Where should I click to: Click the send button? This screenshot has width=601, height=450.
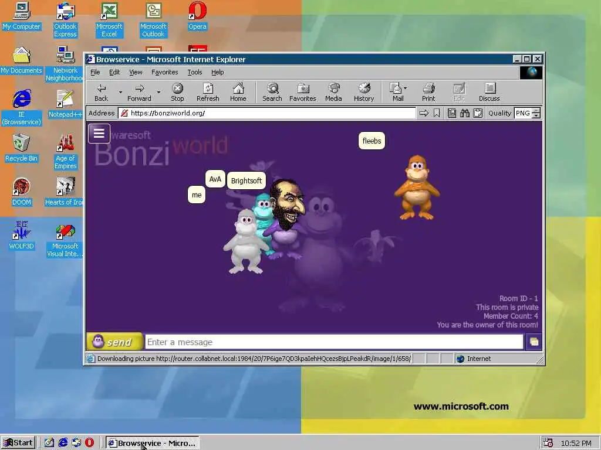(x=114, y=342)
